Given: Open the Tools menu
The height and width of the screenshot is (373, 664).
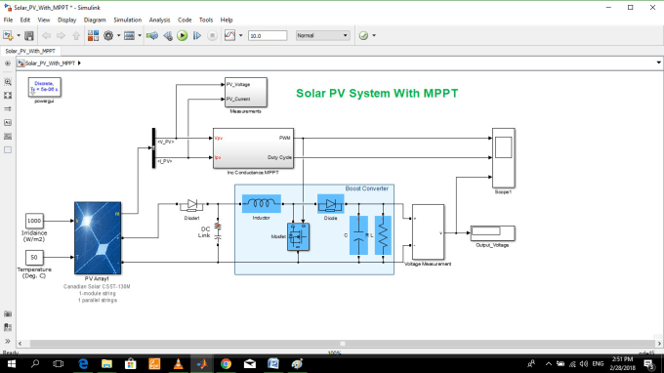Looking at the screenshot, I should click(206, 20).
